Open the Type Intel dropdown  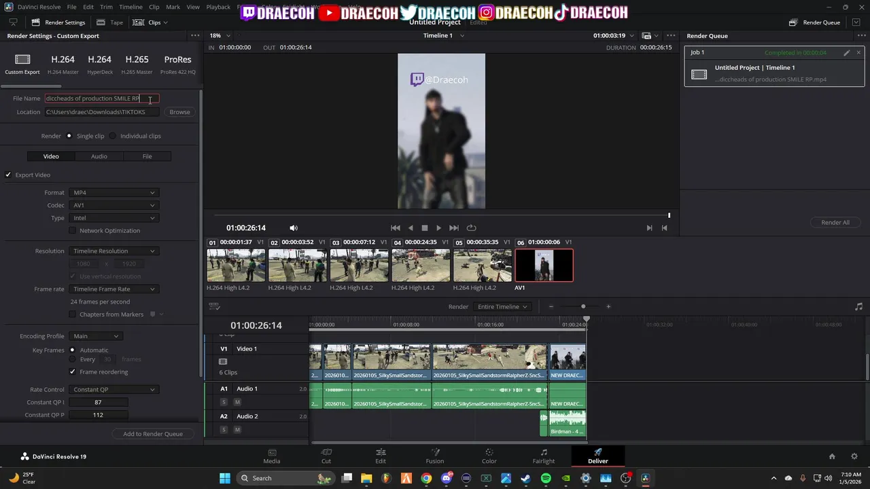coord(114,218)
